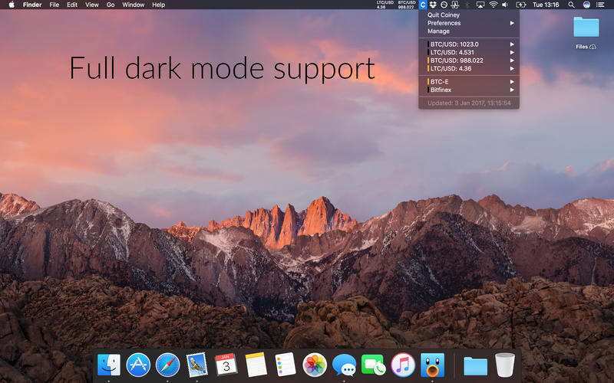Open the Help menu
Screen dimensions: 614x383
pyautogui.click(x=159, y=5)
